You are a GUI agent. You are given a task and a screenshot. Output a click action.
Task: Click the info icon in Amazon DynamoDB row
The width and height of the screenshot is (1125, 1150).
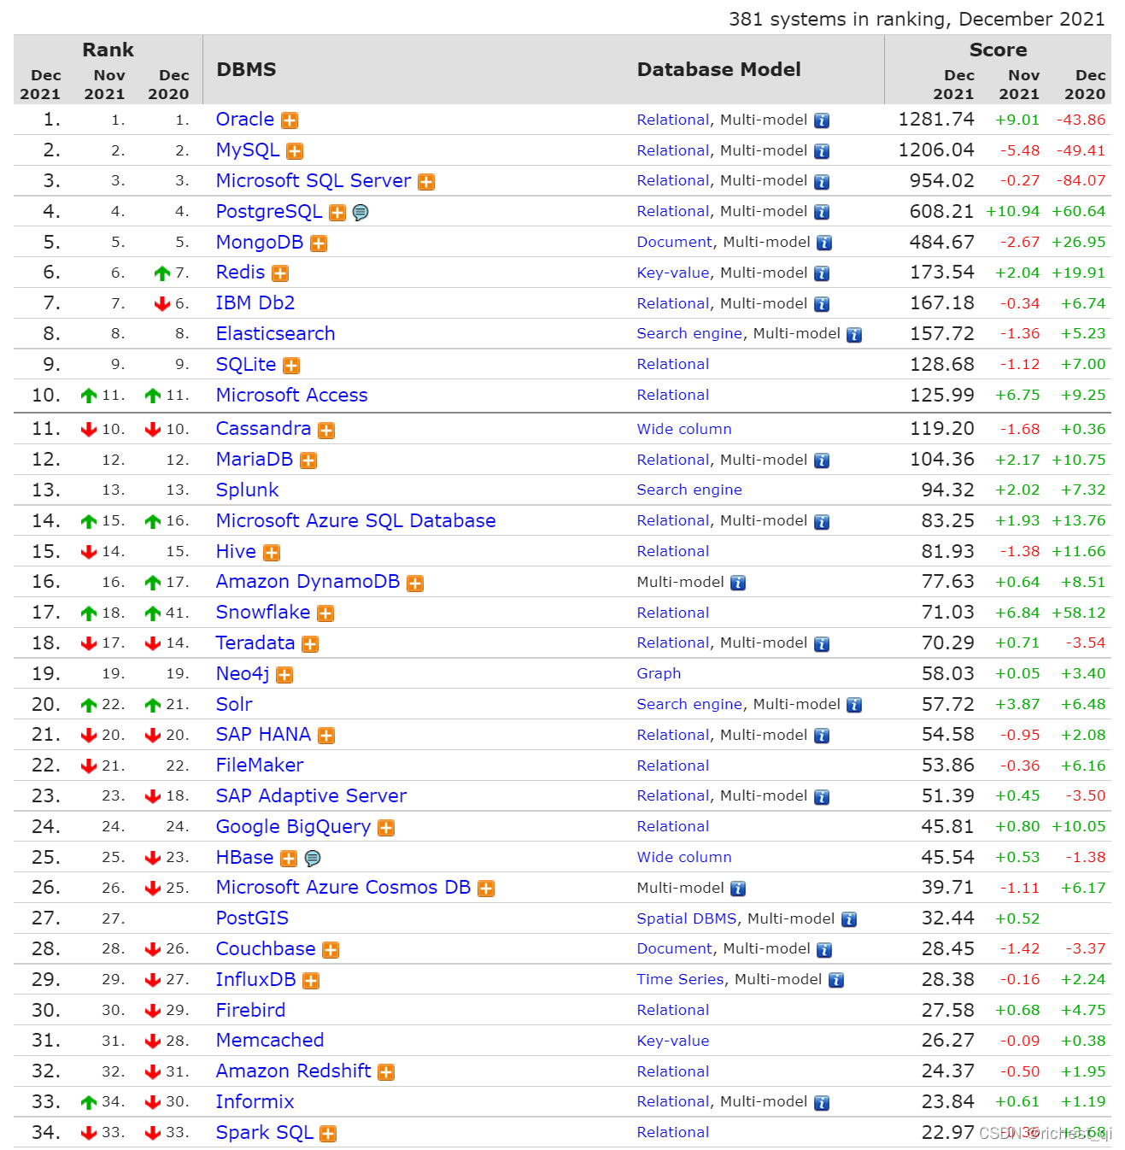(x=738, y=583)
